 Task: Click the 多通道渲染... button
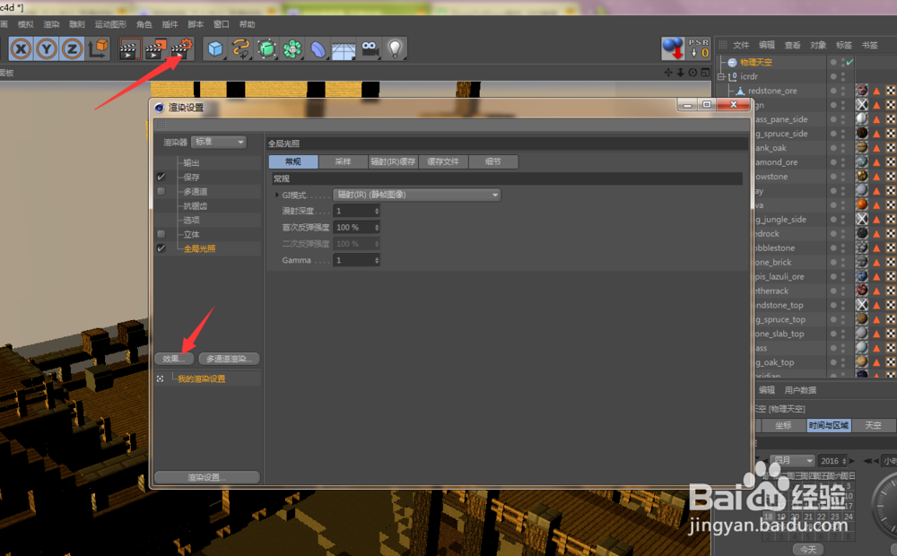pyautogui.click(x=229, y=359)
